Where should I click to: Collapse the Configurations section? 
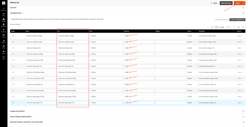coord(243,13)
